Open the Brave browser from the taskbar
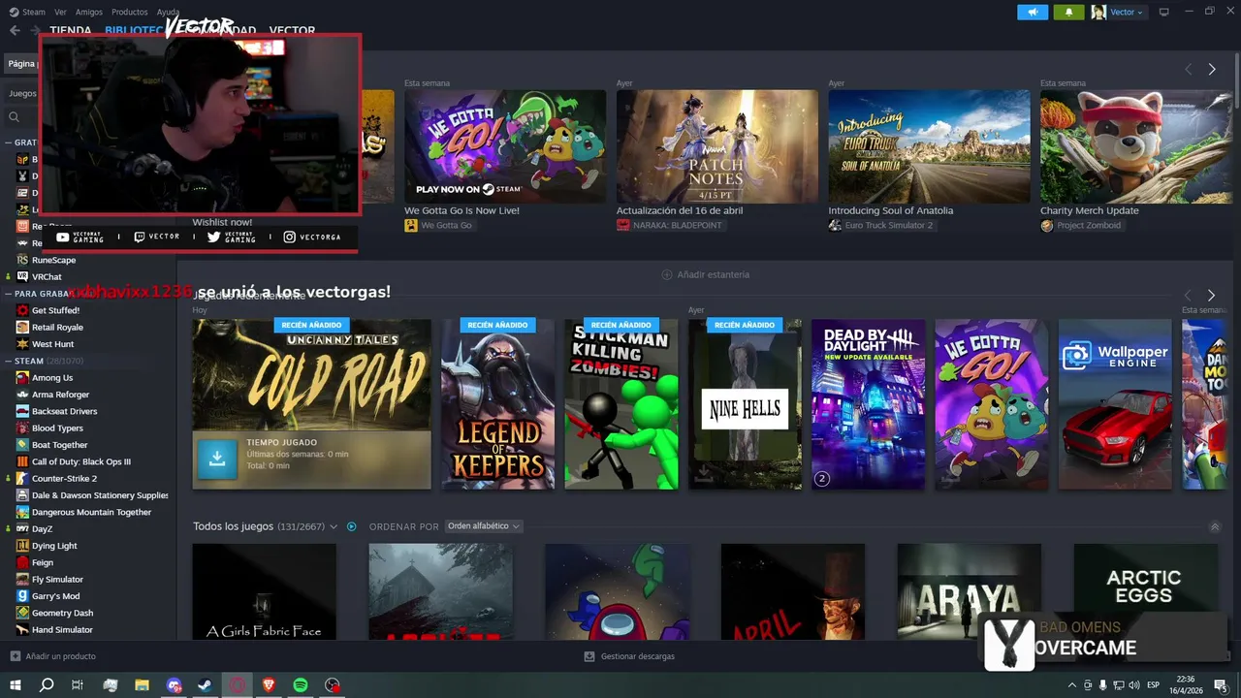This screenshot has height=698, width=1241. pyautogui.click(x=269, y=684)
